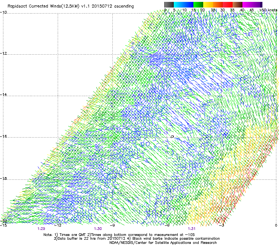Click the '40' legend scale label
The image size is (279, 245).
coord(242,10)
